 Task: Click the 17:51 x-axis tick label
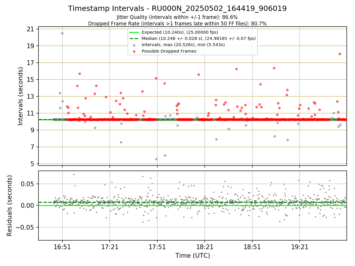(x=157, y=246)
